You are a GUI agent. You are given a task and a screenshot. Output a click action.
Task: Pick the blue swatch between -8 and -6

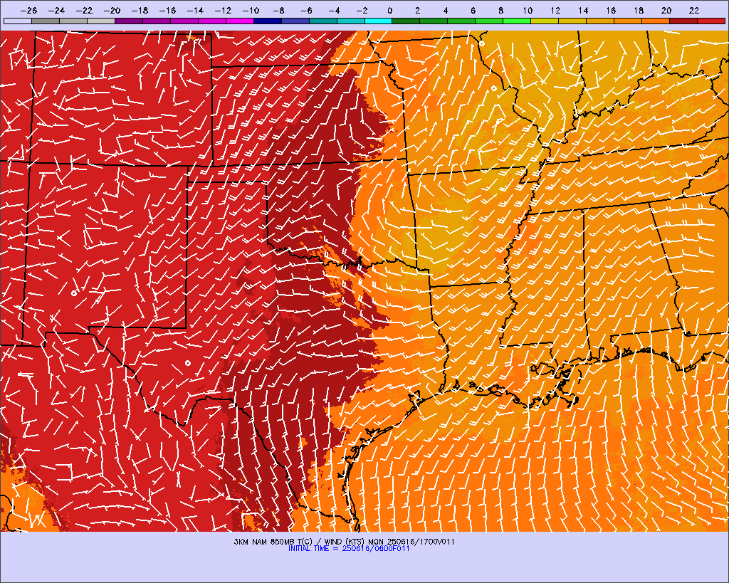(x=295, y=21)
